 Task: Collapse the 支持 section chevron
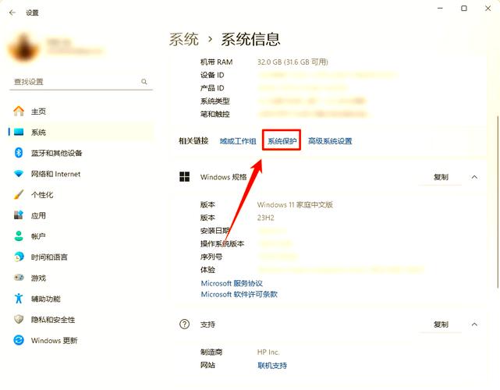474,324
